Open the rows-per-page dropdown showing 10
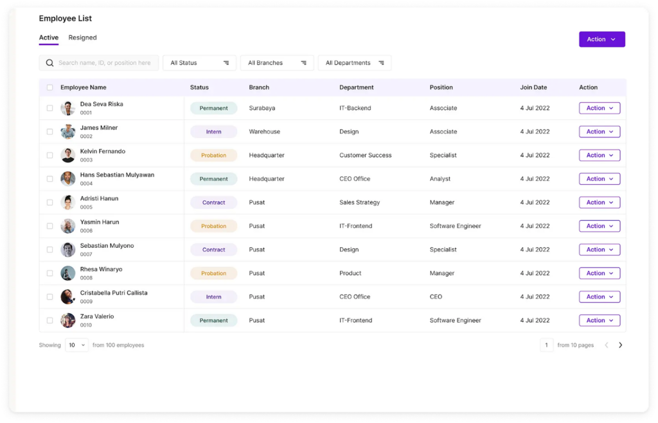 pyautogui.click(x=76, y=345)
